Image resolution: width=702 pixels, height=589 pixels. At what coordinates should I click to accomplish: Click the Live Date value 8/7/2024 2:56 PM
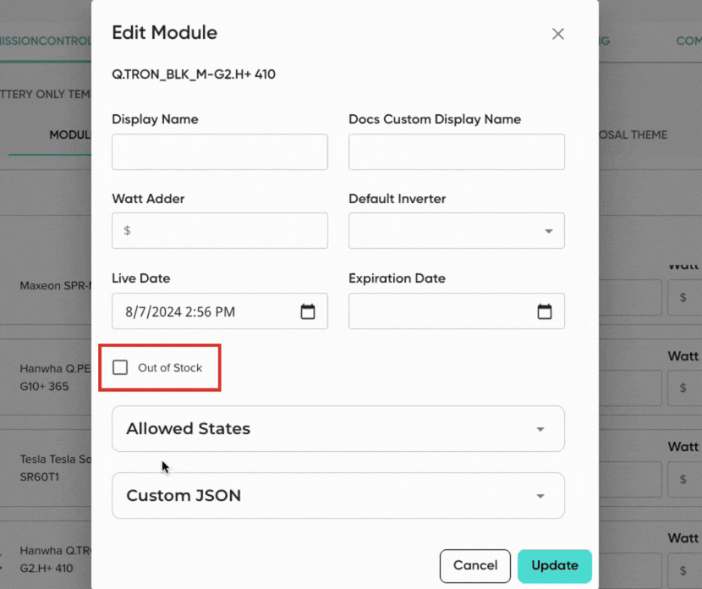coord(180,311)
